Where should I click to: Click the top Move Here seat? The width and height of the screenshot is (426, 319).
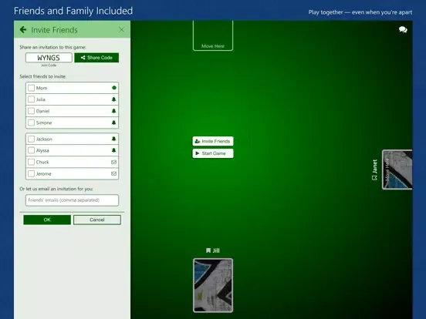click(213, 35)
